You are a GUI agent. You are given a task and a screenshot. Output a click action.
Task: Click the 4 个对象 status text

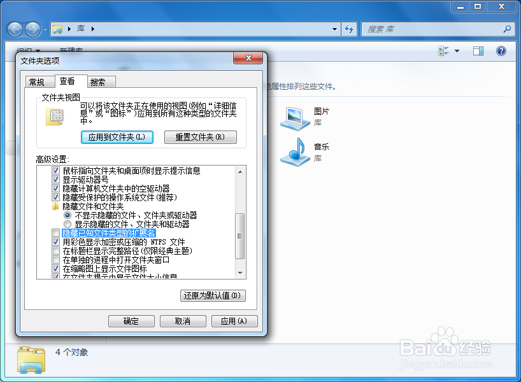coord(72,353)
